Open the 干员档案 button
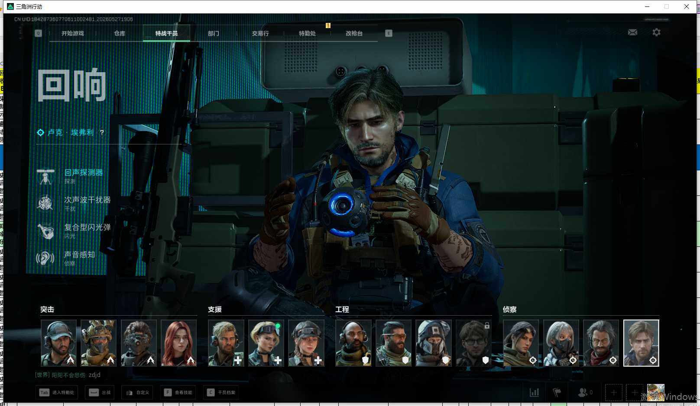Image resolution: width=700 pixels, height=406 pixels. click(221, 393)
